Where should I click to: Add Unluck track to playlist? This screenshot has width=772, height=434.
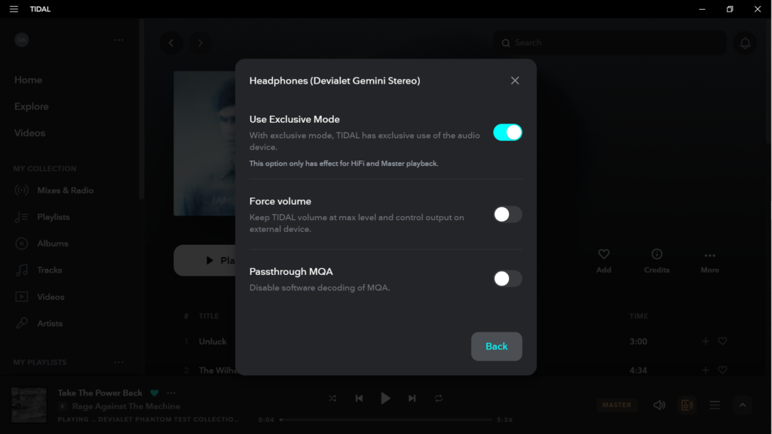[x=705, y=341]
